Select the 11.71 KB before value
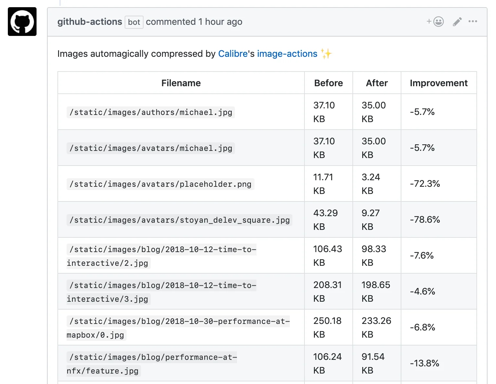The width and height of the screenshot is (496, 384). [x=323, y=184]
